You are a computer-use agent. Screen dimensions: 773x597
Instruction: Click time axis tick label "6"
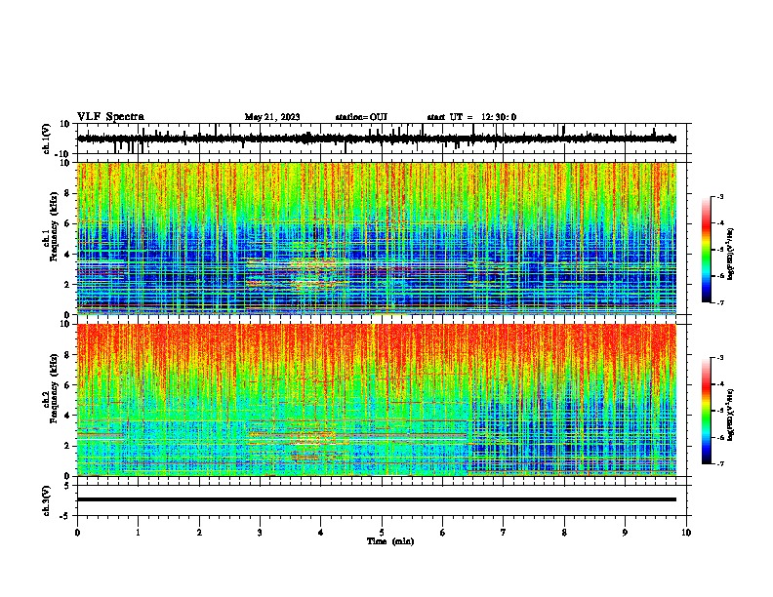tap(443, 533)
